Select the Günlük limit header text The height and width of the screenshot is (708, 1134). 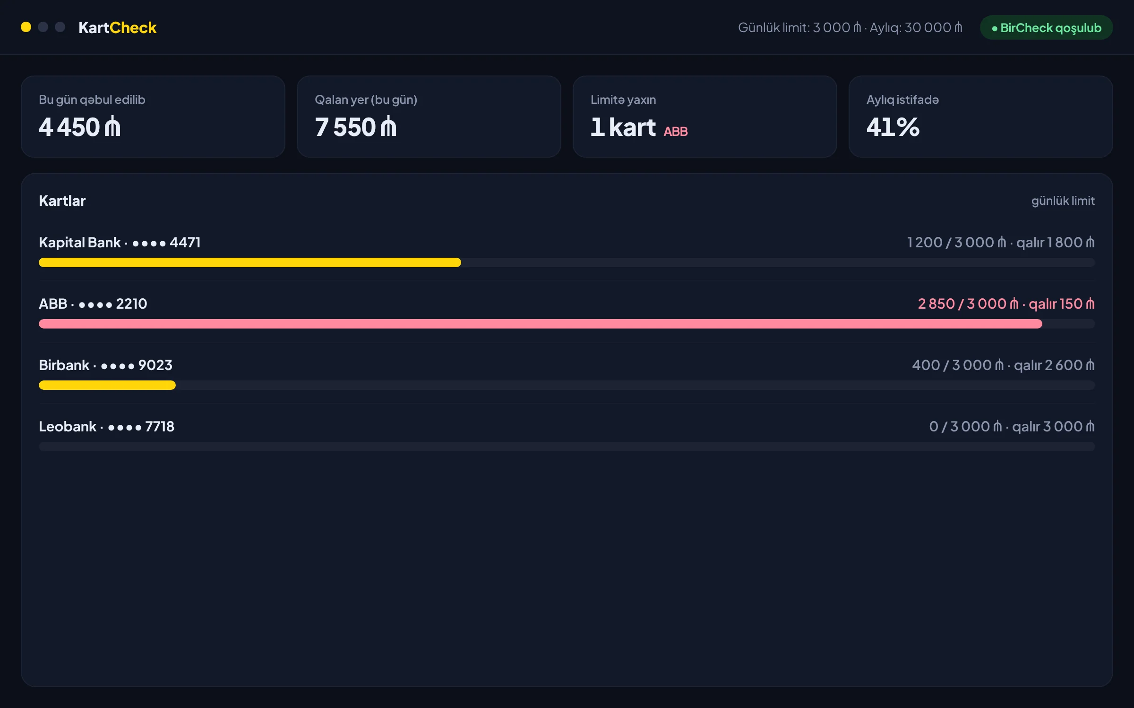(850, 27)
